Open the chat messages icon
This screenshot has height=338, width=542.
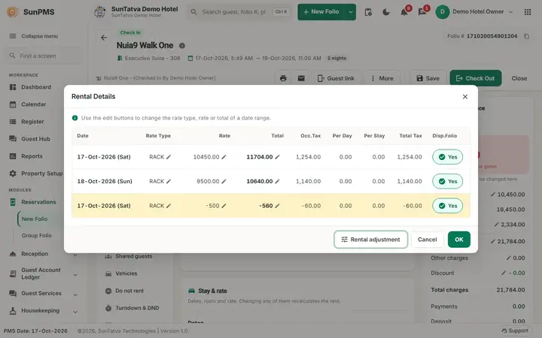(422, 12)
